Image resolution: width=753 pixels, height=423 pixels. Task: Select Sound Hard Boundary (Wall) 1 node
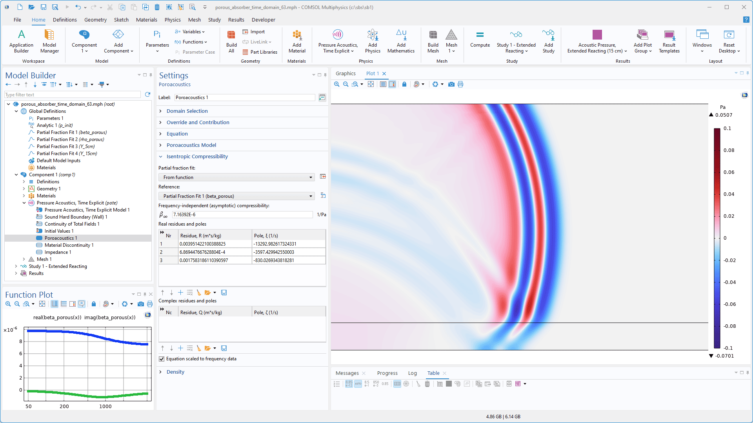pos(76,217)
